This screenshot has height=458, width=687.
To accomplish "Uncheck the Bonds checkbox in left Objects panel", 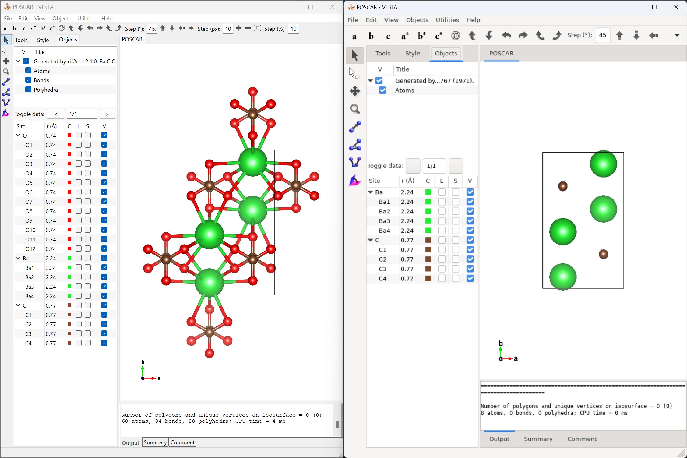I will coord(28,80).
